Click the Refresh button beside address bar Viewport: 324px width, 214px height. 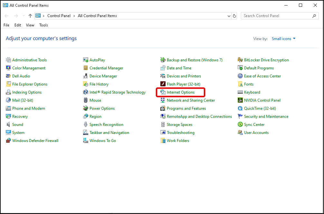pyautogui.click(x=234, y=16)
